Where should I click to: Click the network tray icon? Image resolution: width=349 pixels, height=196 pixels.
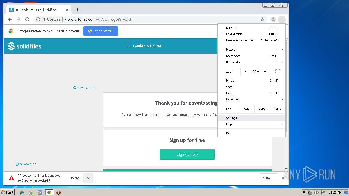point(310,192)
